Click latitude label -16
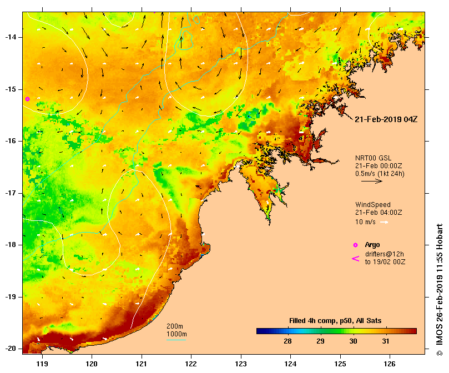 (11, 141)
